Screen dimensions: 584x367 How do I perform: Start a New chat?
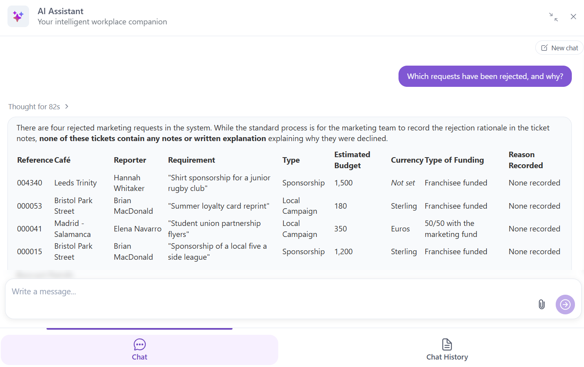click(x=559, y=48)
